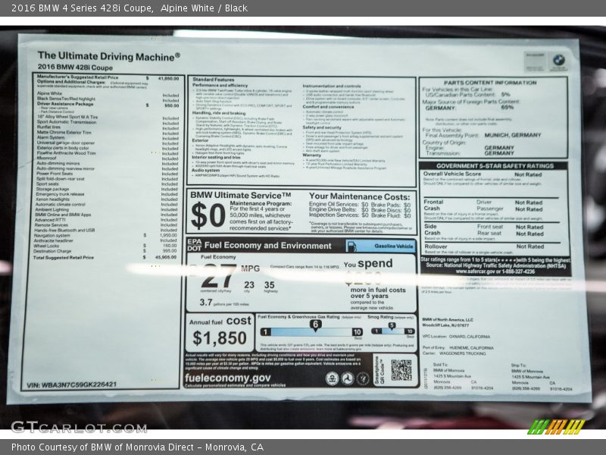
Task: Click the 'Fuel Economy and Environment' banner
Action: [x=267, y=246]
